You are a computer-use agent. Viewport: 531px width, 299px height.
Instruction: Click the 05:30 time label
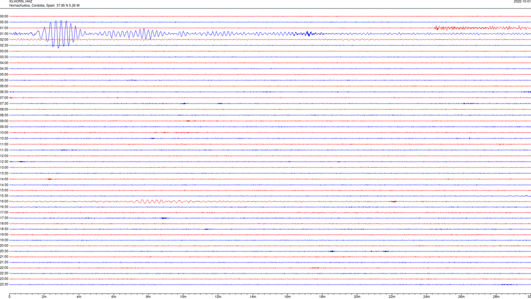(x=4, y=80)
